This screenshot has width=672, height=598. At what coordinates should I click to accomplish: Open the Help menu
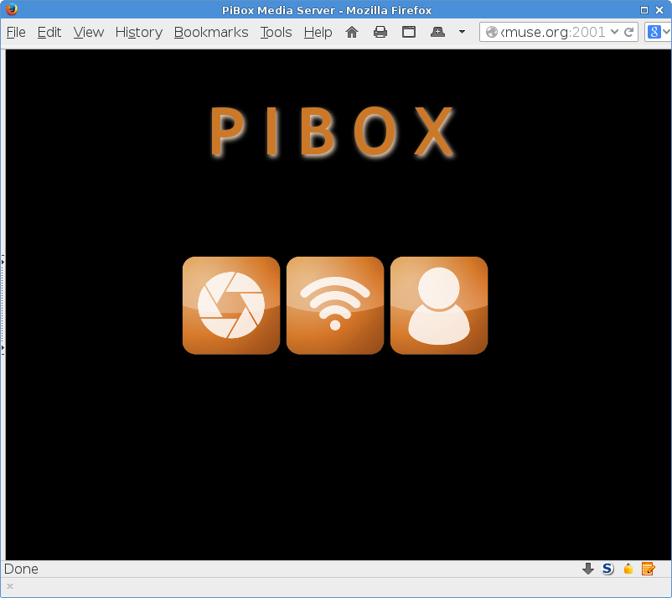coord(318,32)
